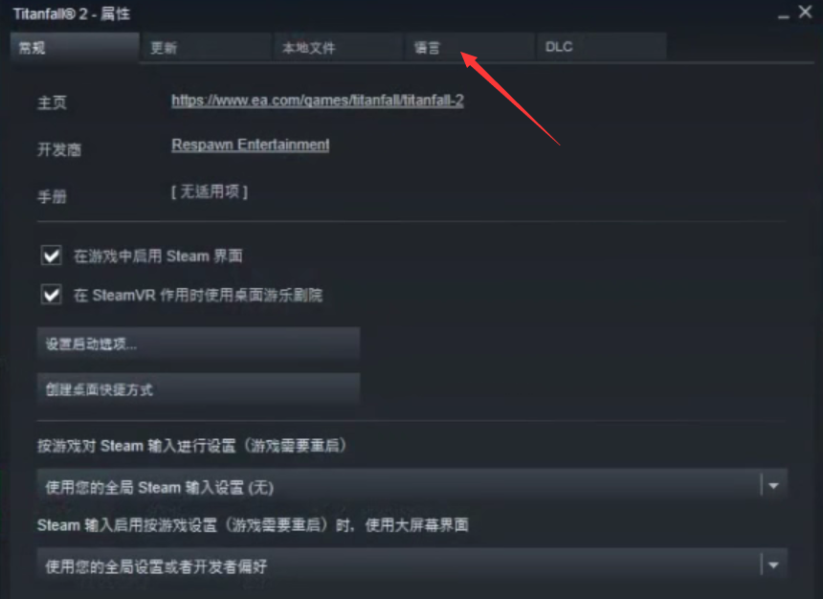Viewport: 823px width, 599px height.
Task: Minimize the properties window
Action: [783, 14]
